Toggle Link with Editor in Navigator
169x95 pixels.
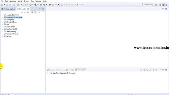(35, 12)
